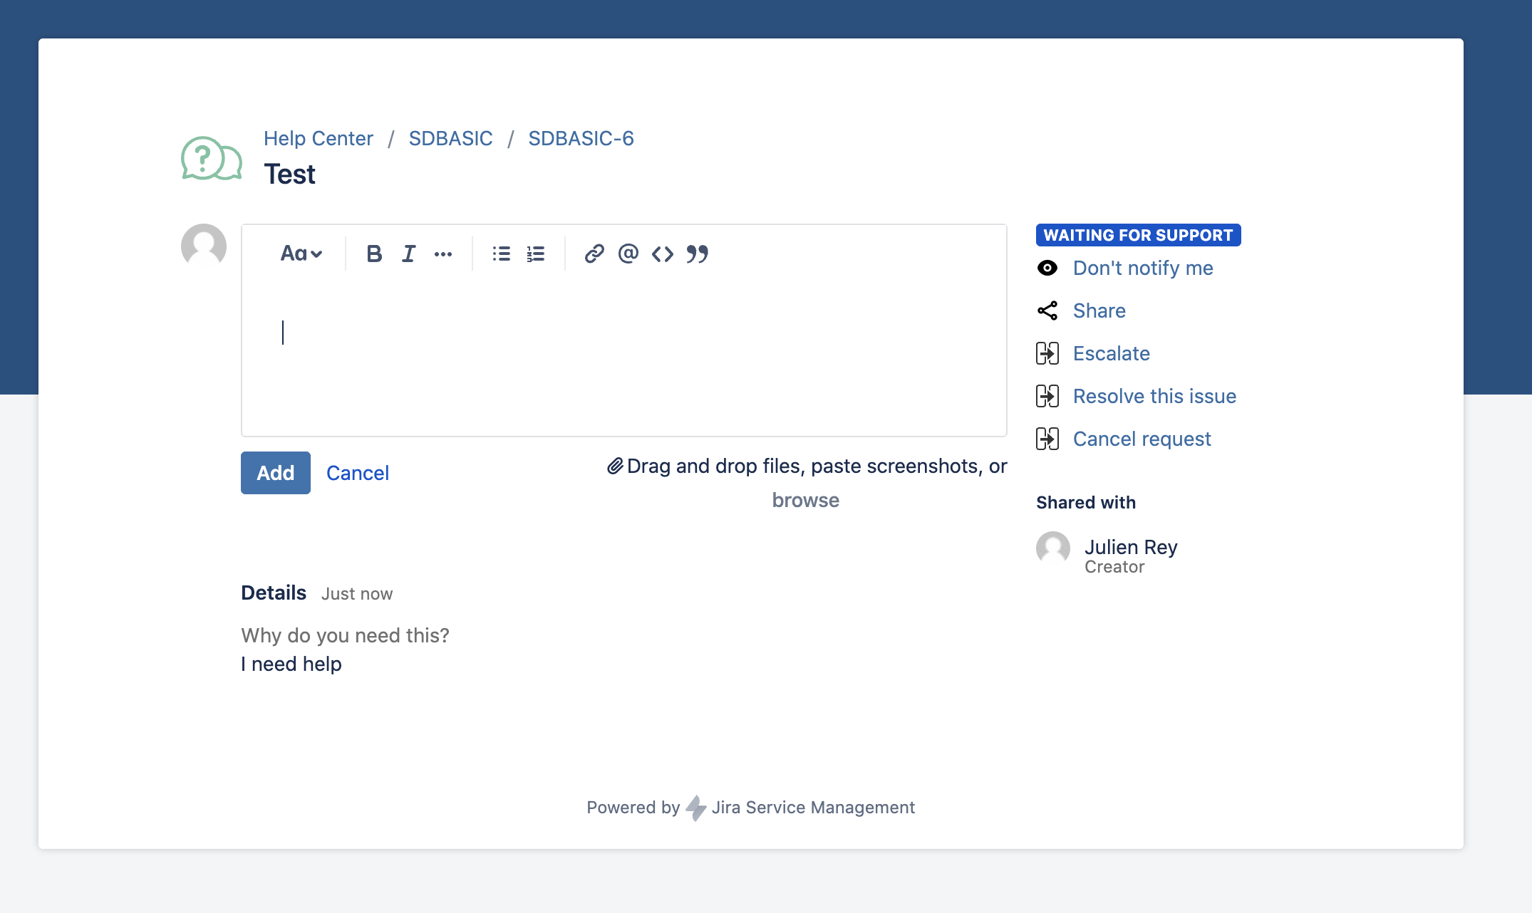Insert a block quote
This screenshot has width=1532, height=913.
pos(697,254)
